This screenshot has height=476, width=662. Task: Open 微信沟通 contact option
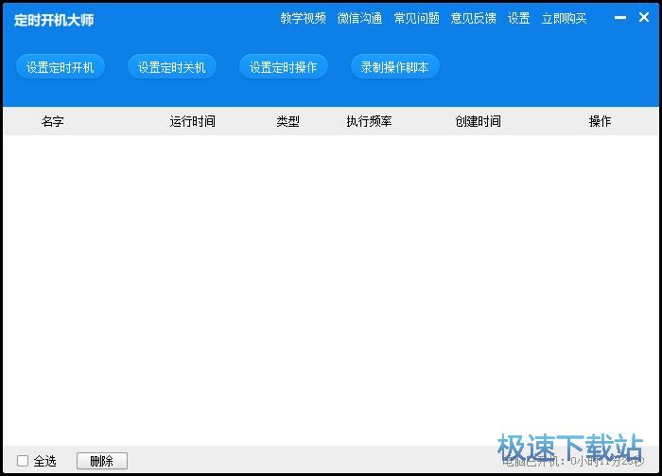(359, 18)
